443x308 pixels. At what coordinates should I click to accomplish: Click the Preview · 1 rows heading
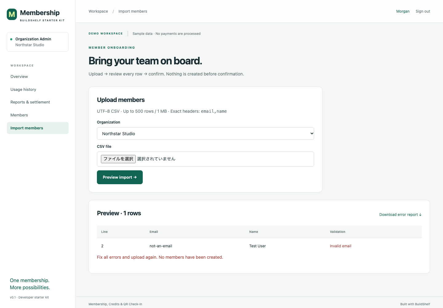pyautogui.click(x=119, y=213)
